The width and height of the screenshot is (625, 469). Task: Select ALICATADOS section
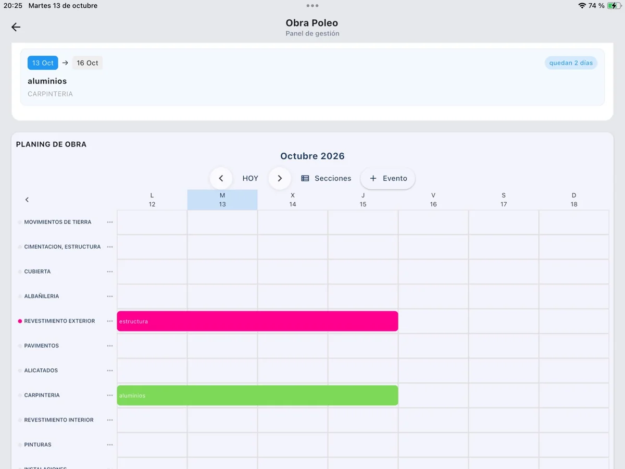tap(41, 371)
